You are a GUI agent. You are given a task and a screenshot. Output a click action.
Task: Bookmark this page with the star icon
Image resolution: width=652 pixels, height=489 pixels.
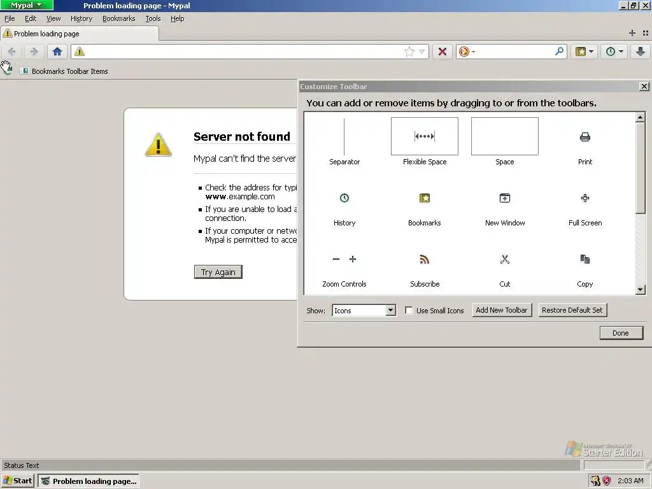[x=409, y=52]
